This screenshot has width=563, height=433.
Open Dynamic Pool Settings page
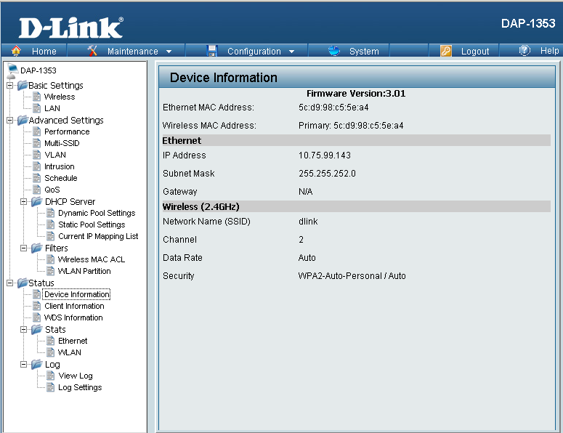(97, 213)
